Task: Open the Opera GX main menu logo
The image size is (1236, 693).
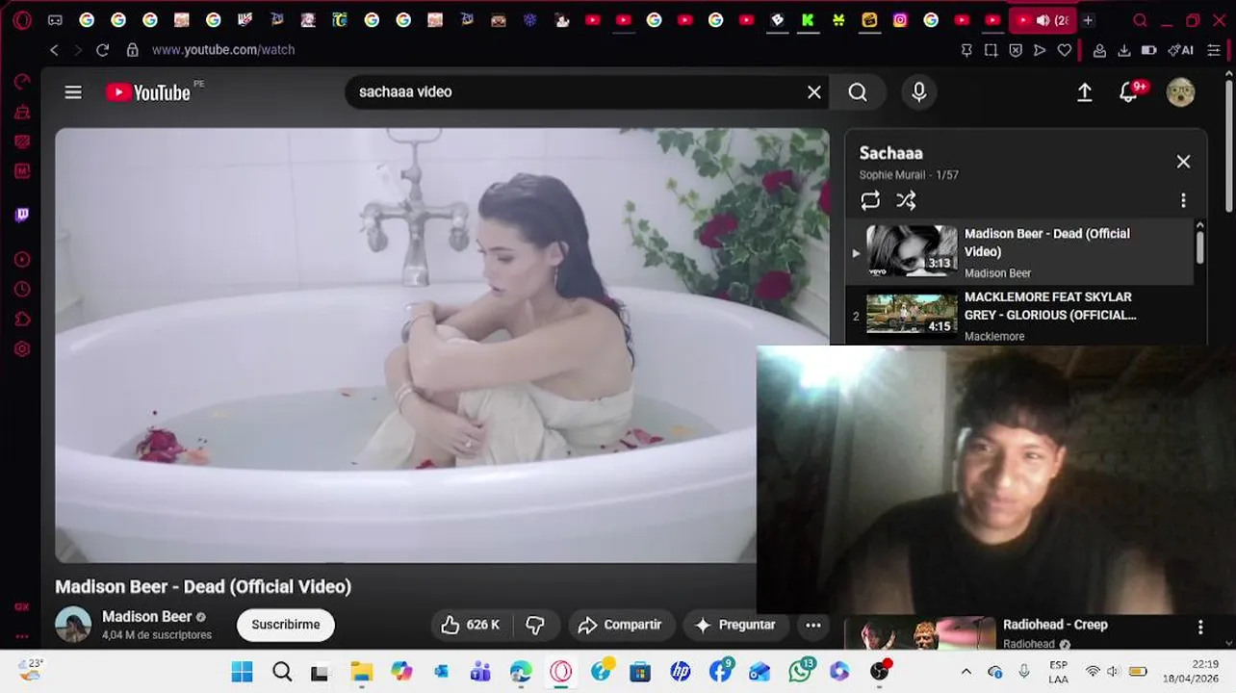Action: pos(22,20)
